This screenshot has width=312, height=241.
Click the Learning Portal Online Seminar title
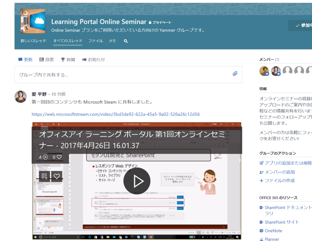tap(99, 22)
